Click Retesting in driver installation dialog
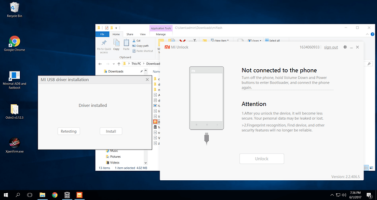 [68, 131]
